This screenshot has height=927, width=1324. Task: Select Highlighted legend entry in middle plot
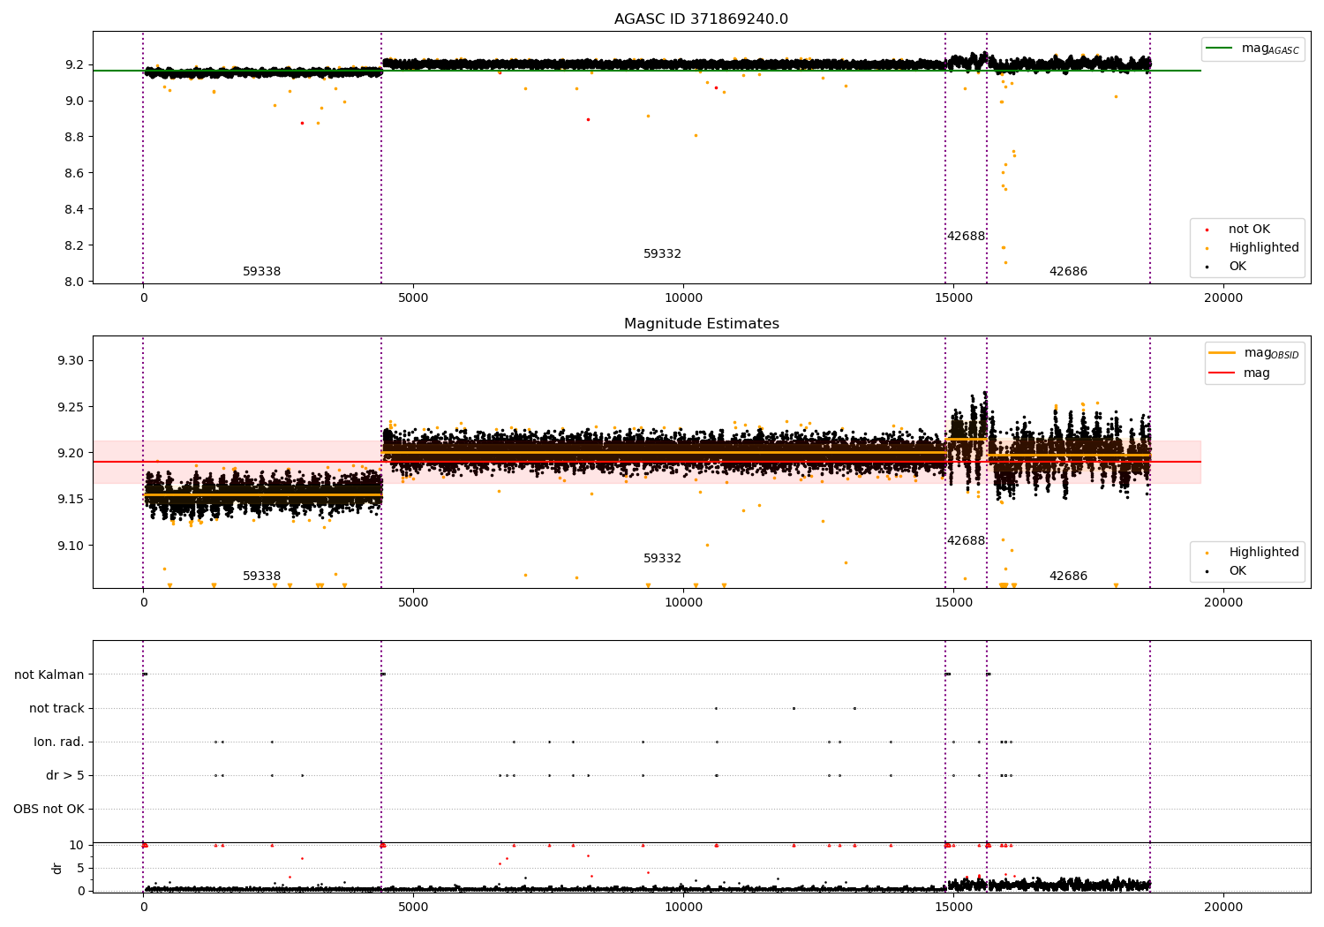[1264, 553]
